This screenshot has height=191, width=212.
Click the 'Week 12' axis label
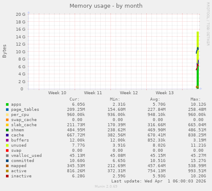click(x=129, y=93)
